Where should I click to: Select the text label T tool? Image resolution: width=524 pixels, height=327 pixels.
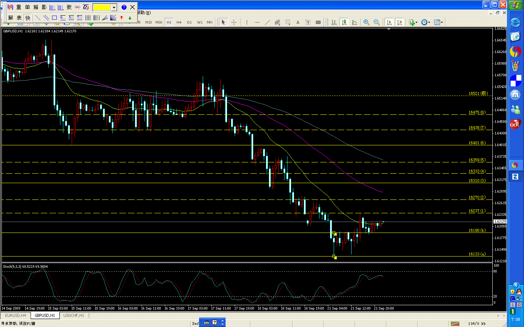(308, 22)
